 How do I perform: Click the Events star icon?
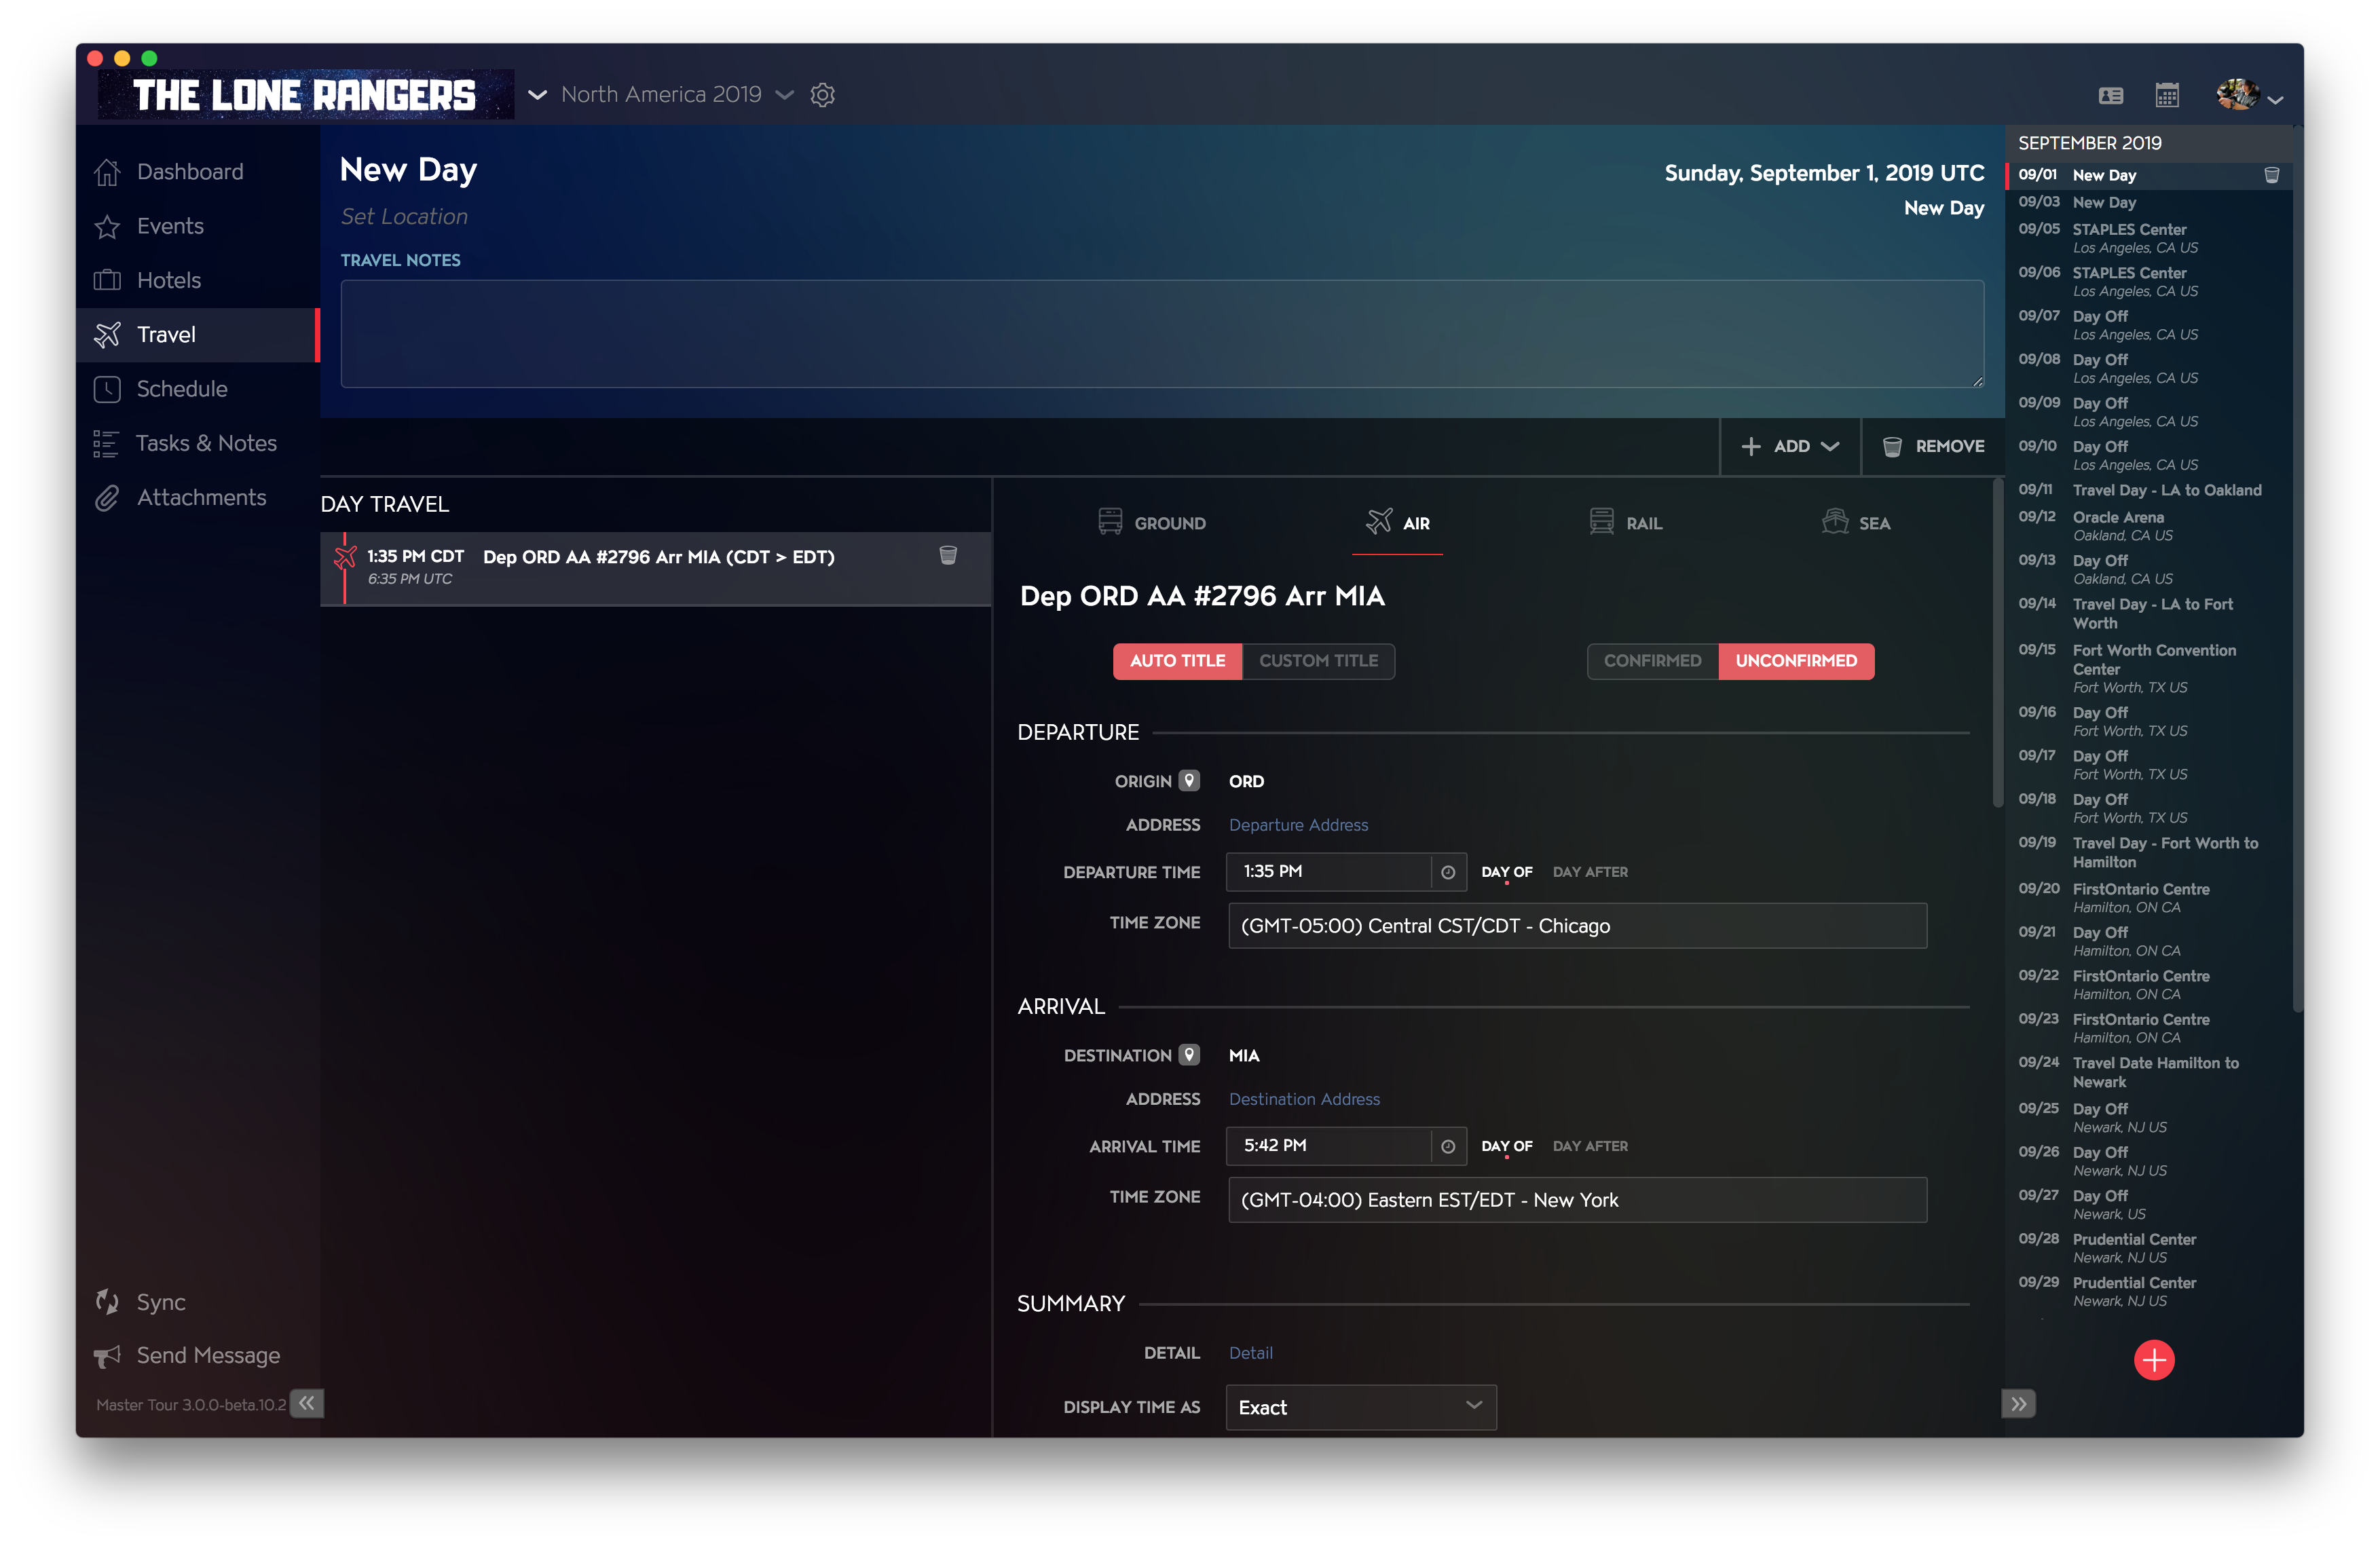107,227
